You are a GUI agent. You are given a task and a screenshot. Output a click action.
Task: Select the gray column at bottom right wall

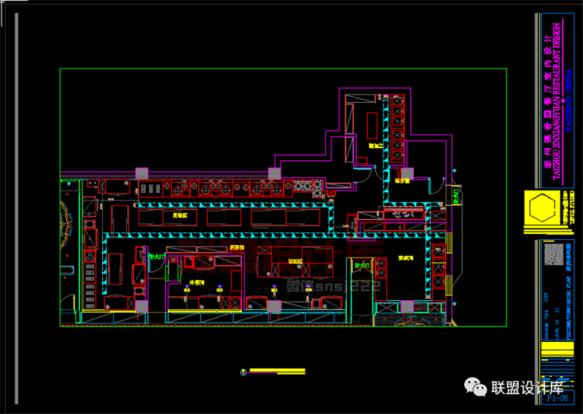[x=407, y=306]
